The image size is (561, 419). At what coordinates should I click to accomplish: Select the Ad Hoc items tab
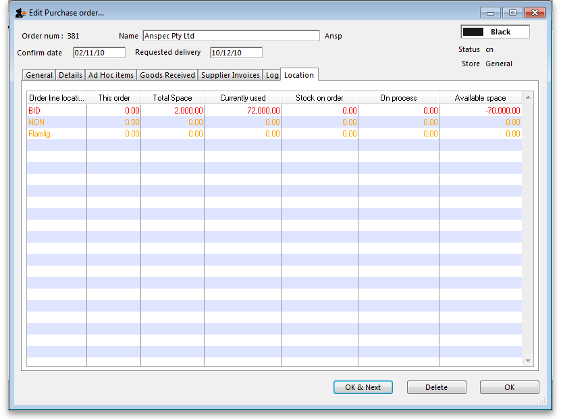pos(111,75)
